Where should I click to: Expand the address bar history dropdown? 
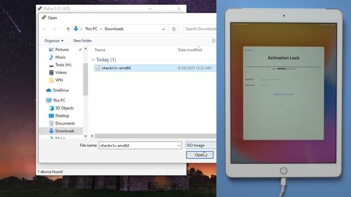pos(163,29)
